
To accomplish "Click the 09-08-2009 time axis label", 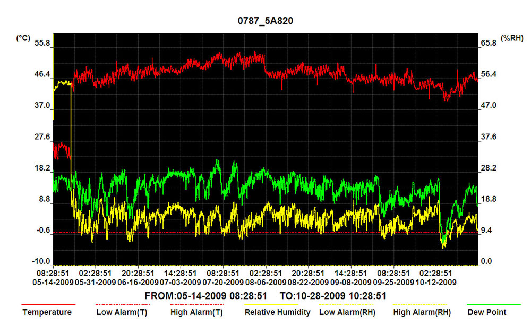I will [351, 282].
